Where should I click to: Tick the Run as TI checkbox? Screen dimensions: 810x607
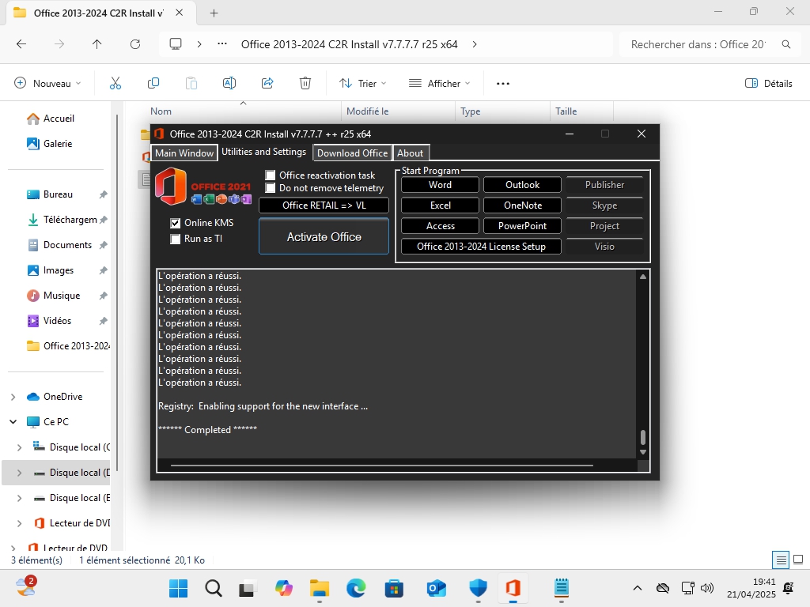coord(176,239)
